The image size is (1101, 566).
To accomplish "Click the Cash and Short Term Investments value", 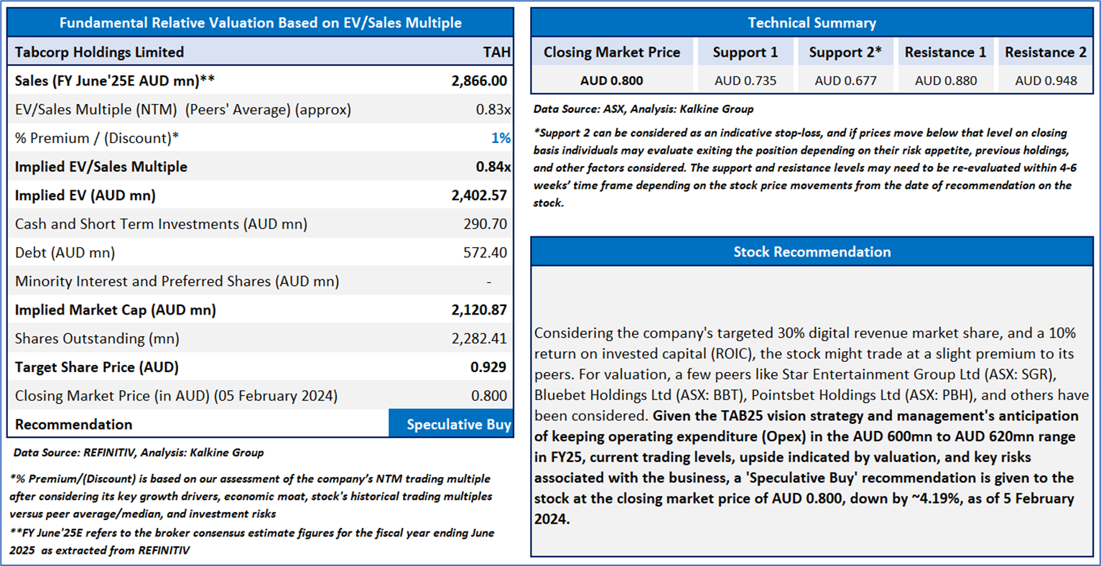I will (x=485, y=224).
